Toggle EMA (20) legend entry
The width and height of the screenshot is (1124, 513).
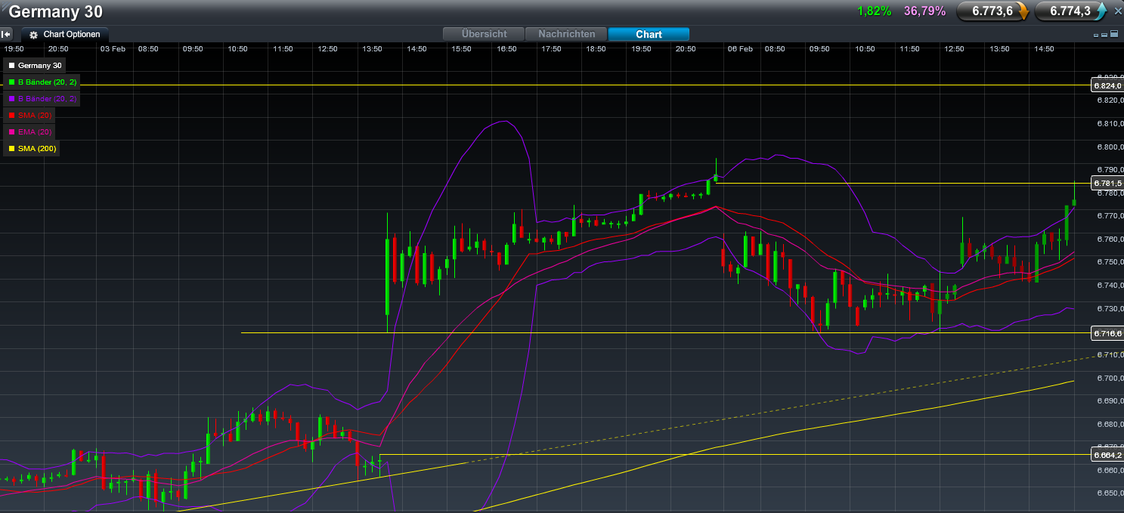pos(30,131)
